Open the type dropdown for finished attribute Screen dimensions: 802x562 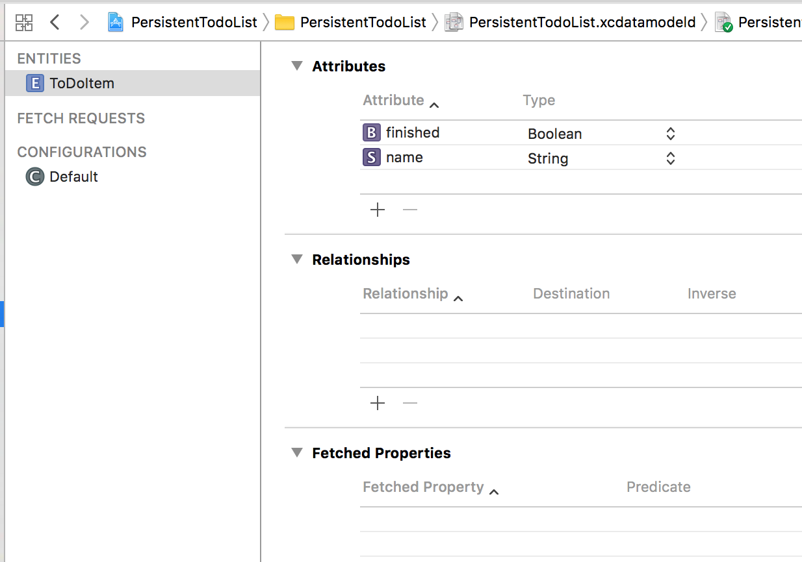pos(671,134)
